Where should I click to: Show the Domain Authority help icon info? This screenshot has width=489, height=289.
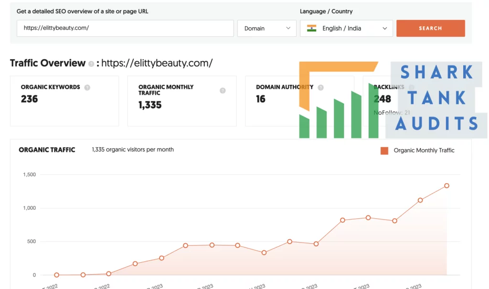320,87
